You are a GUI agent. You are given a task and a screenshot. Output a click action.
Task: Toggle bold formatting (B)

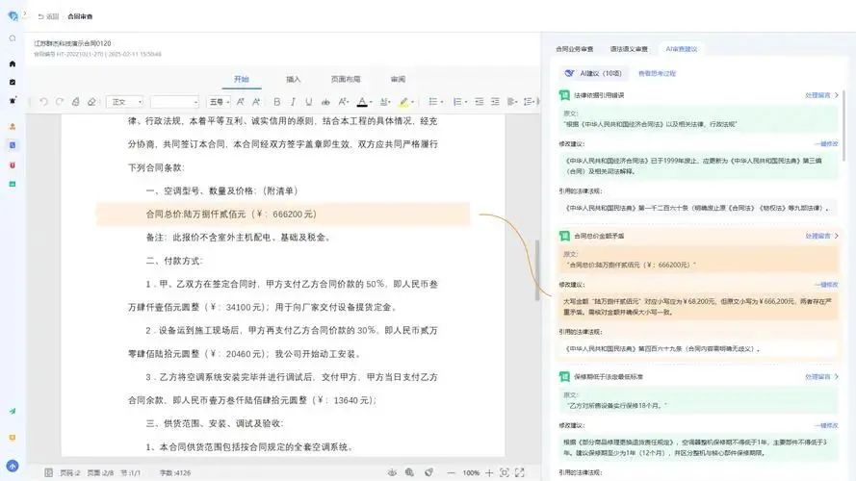coord(277,101)
